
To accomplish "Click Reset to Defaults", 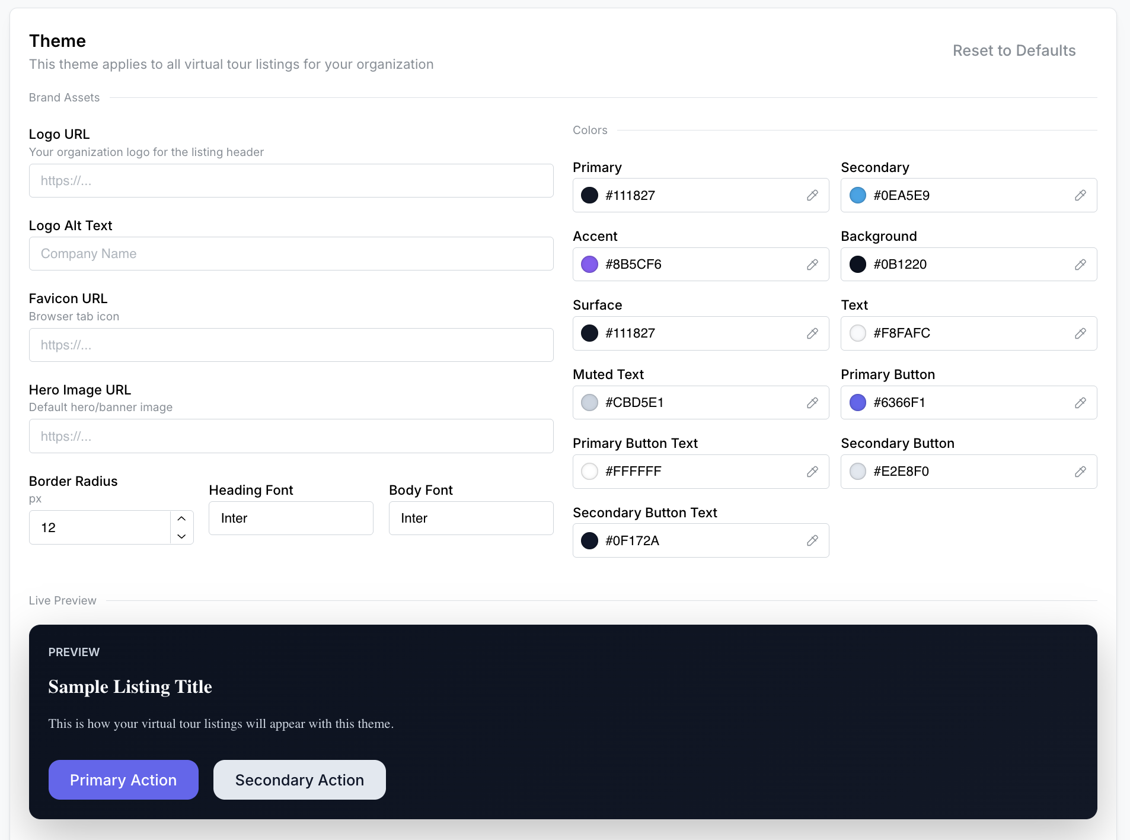I will tap(1013, 50).
